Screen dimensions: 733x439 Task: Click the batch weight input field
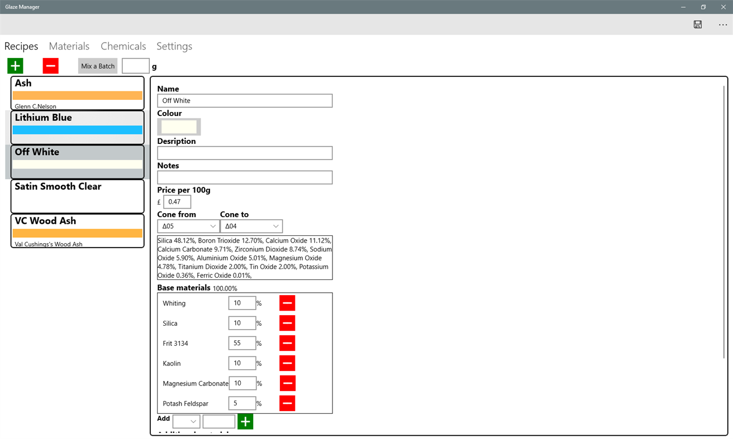135,65
